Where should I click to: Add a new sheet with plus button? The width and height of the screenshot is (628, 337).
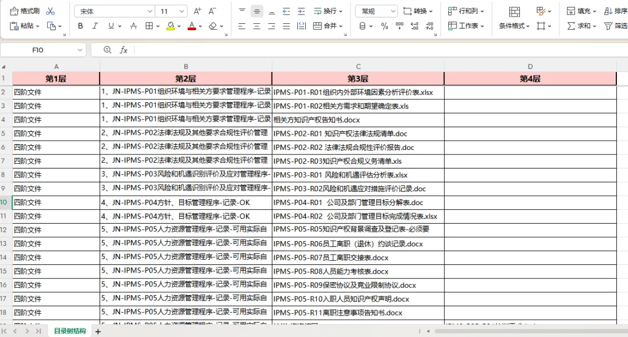click(98, 331)
